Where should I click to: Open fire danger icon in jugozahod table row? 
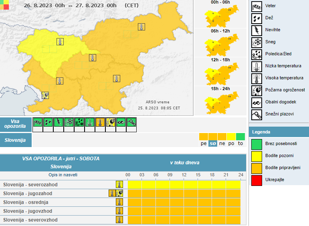click(x=119, y=193)
